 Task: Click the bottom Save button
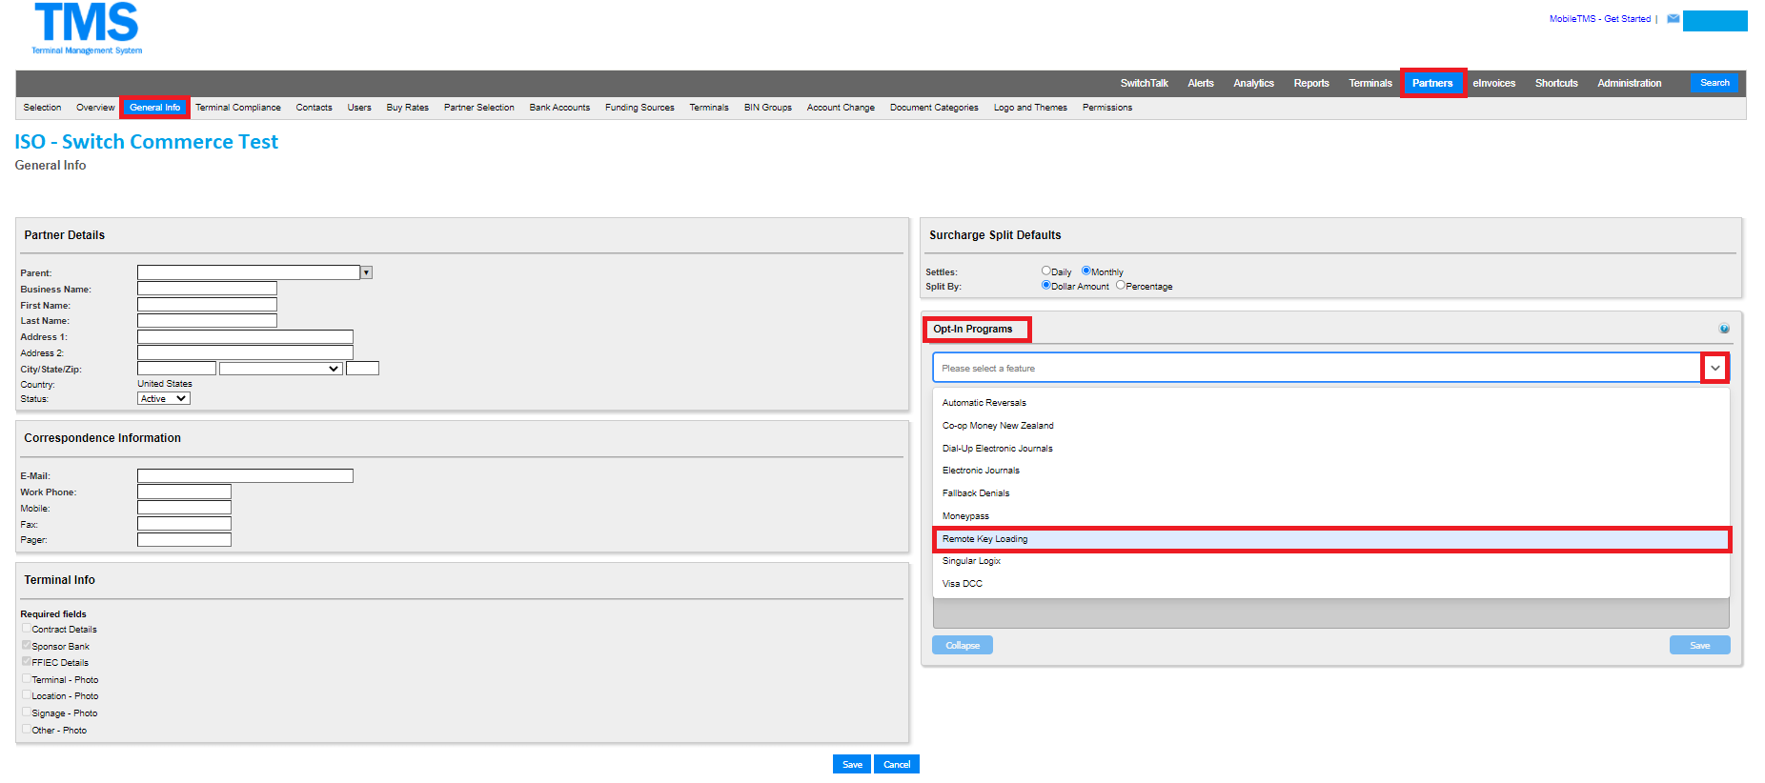pos(852,764)
